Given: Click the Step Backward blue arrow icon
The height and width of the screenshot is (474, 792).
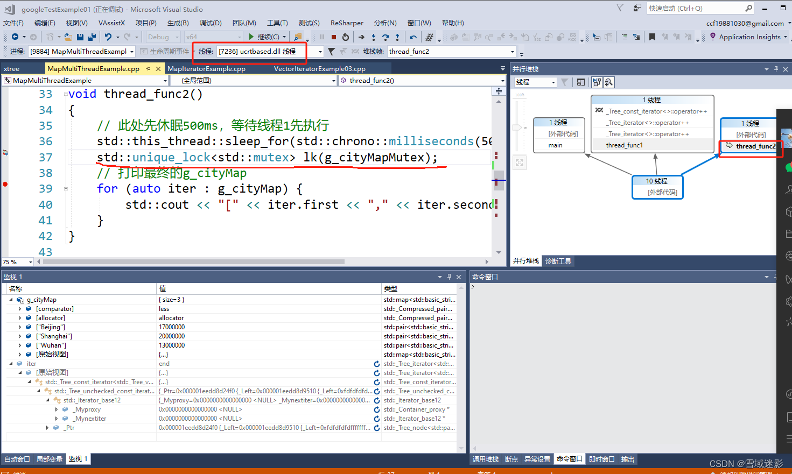Looking at the screenshot, I should coord(413,37).
